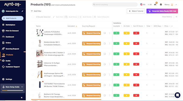This screenshot has width=183, height=101.
Task: Open the three-dot menu for the Thermoskanne row
Action: (110, 85)
